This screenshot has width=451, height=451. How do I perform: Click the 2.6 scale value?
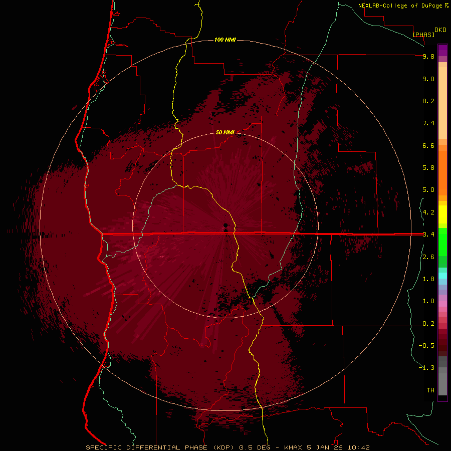(428, 257)
